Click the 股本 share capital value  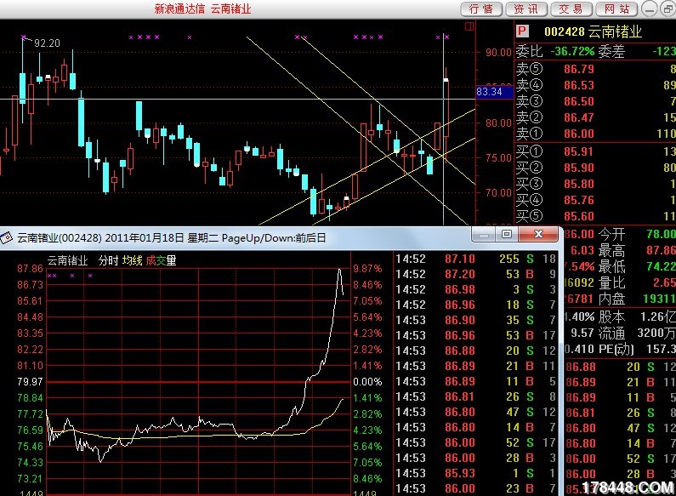point(657,317)
